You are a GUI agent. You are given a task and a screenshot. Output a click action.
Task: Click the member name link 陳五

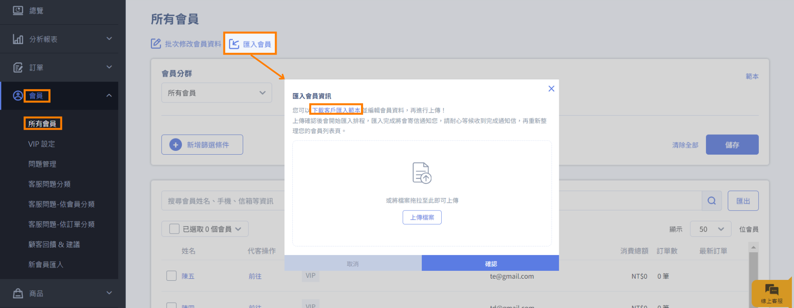tap(188, 276)
